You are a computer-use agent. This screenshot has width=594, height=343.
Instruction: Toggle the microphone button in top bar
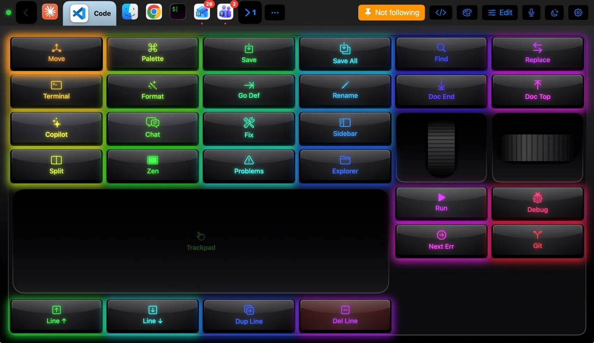[x=531, y=13]
